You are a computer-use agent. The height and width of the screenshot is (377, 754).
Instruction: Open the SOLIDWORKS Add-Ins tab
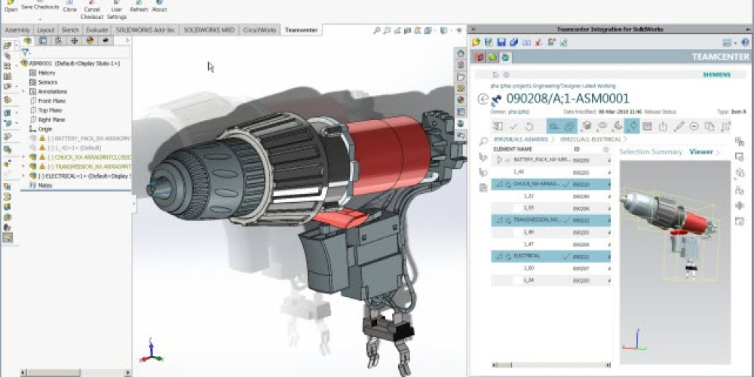click(144, 30)
